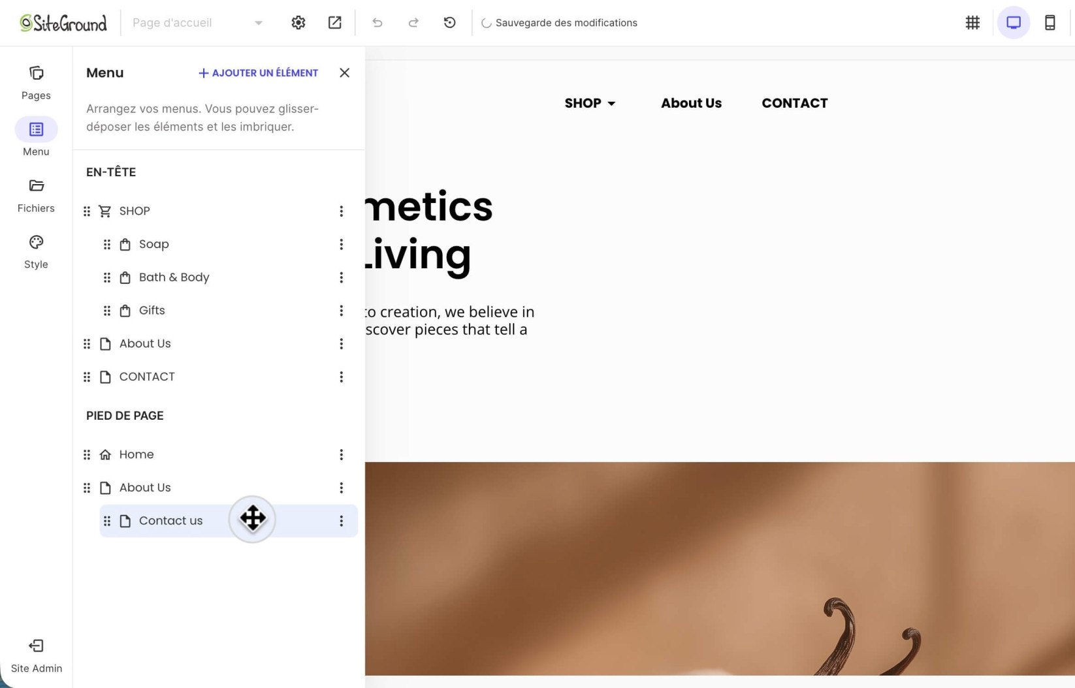Click the EN-TÊTE section heading

click(x=111, y=172)
